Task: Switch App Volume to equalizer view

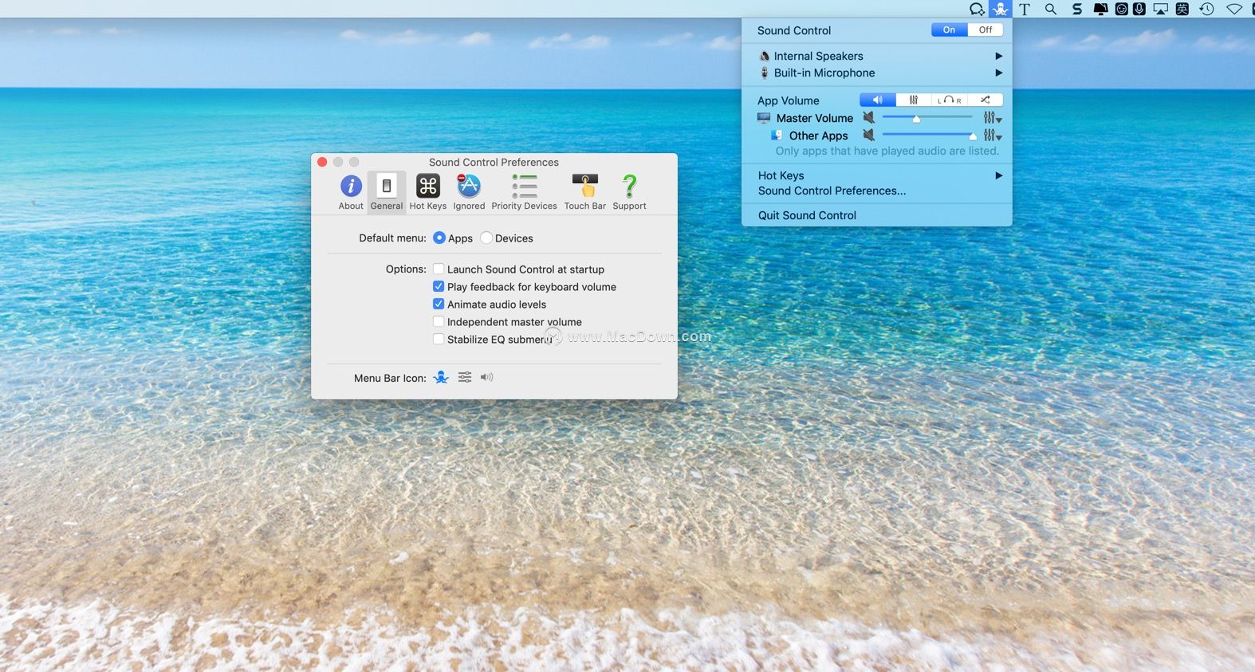Action: tap(914, 100)
